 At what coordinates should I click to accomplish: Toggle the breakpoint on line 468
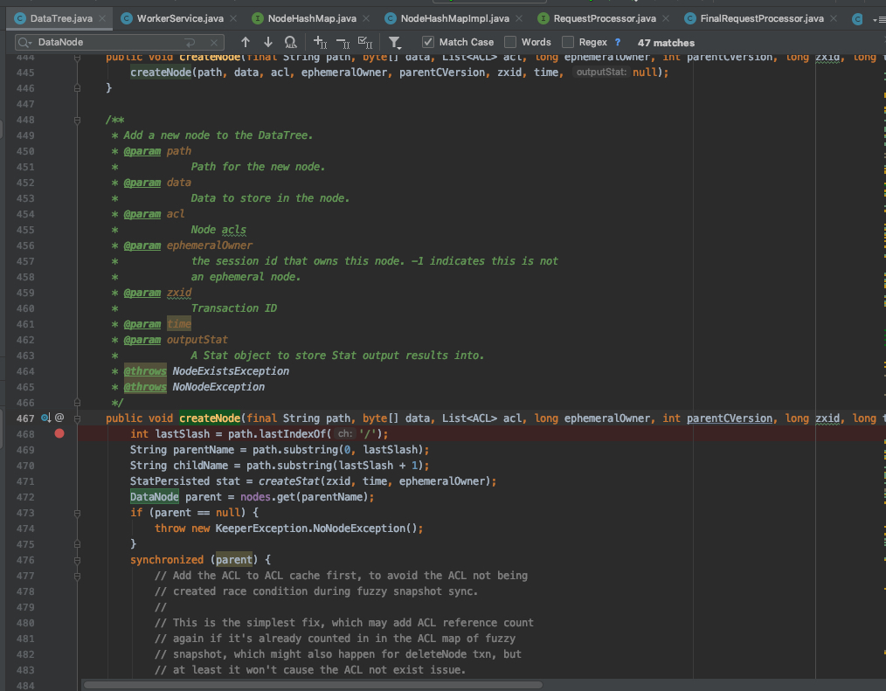click(x=59, y=434)
